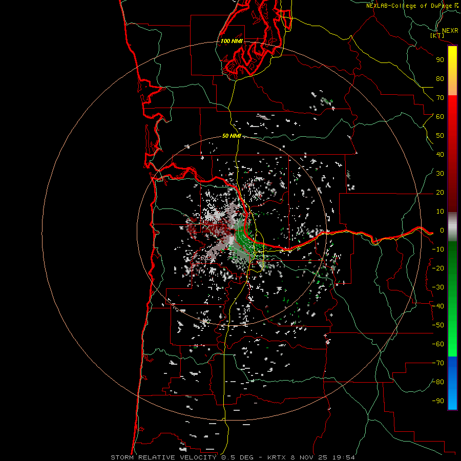
Task: Click the yellow segment of the color bar
Action: tap(452, 71)
